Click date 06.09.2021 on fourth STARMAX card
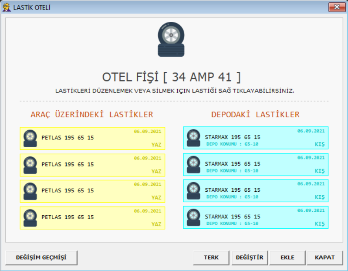This screenshot has height=271, width=348. point(311,210)
